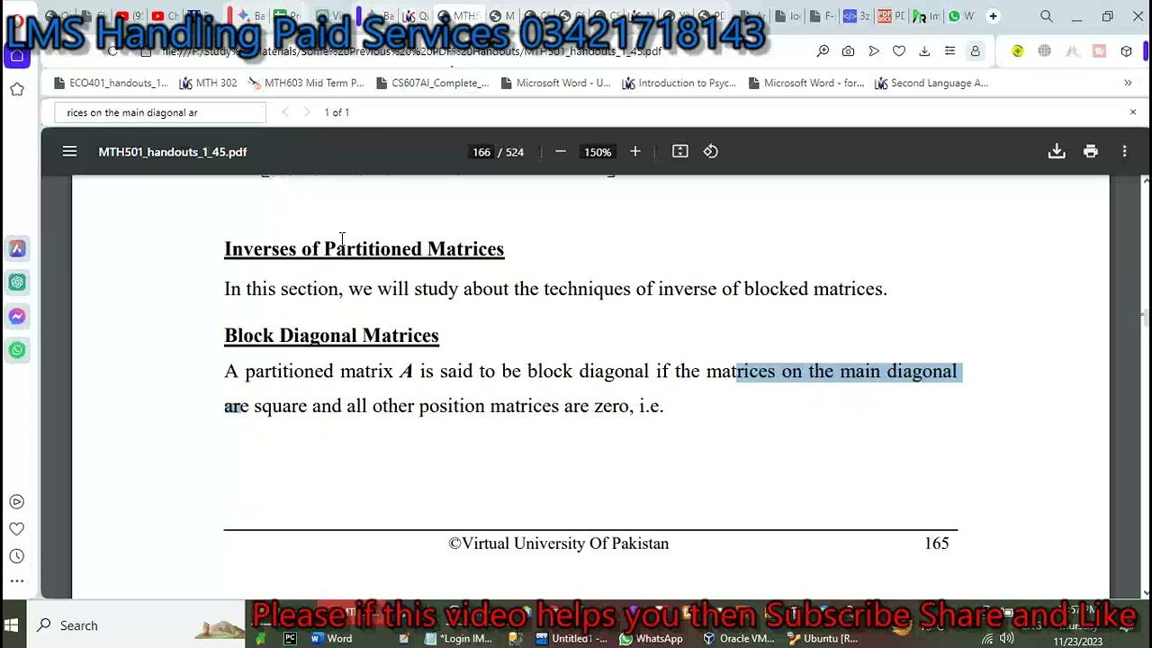Print the PDF document
The width and height of the screenshot is (1152, 648).
click(x=1091, y=151)
